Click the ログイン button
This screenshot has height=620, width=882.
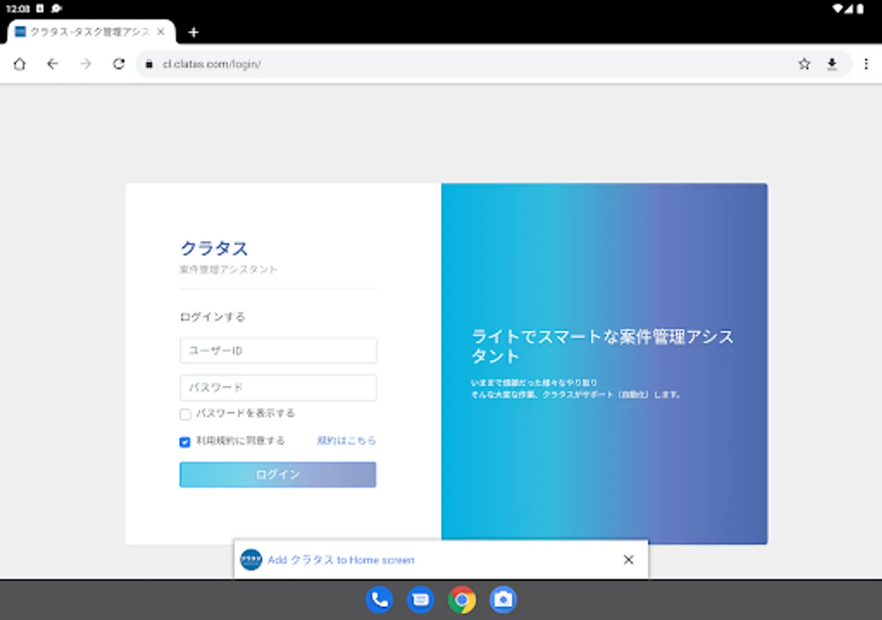tap(278, 475)
